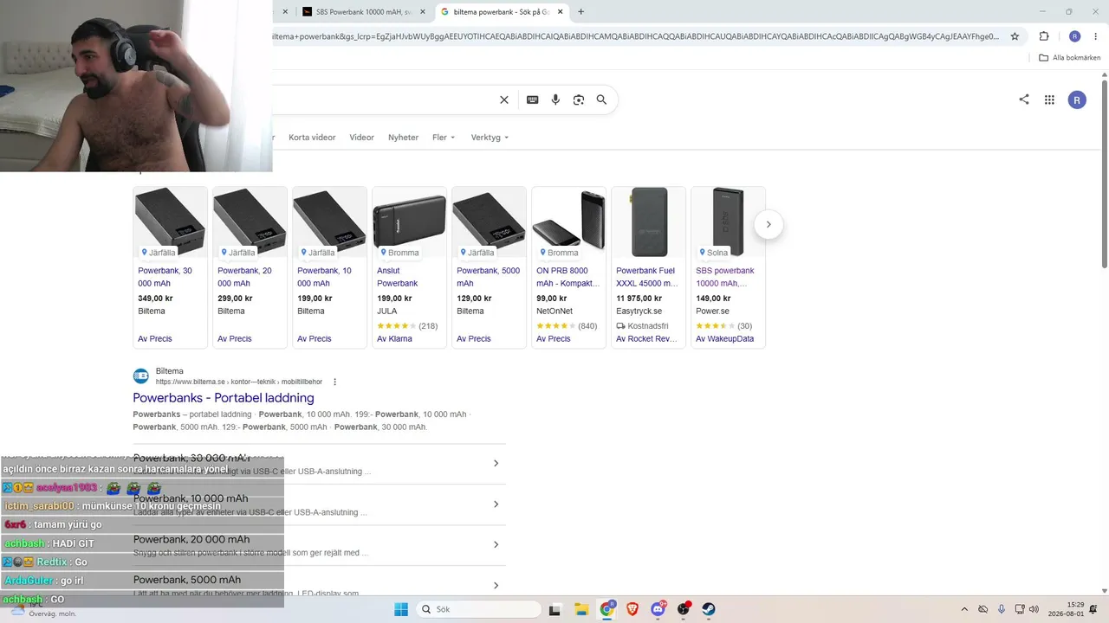The height and width of the screenshot is (623, 1109).
Task: Click the ON PRB 8000 mAh product image
Action: pos(568,222)
